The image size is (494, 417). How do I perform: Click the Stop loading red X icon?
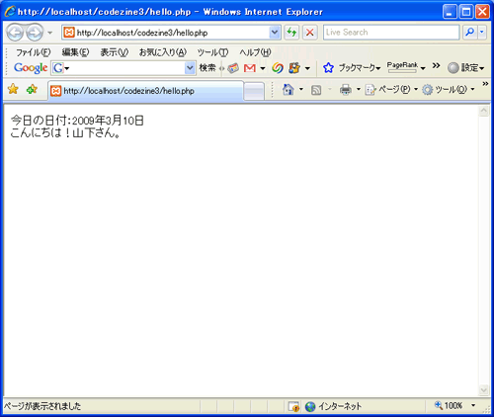309,33
